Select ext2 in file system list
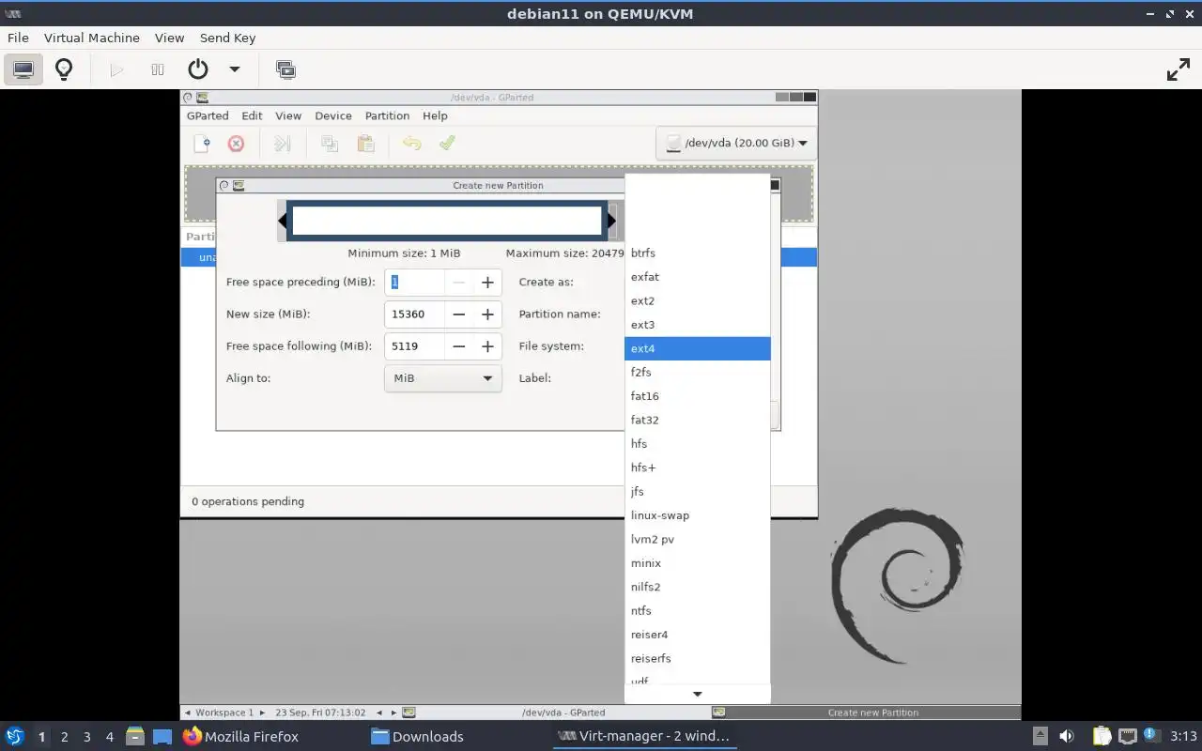The height and width of the screenshot is (751, 1202). point(698,301)
